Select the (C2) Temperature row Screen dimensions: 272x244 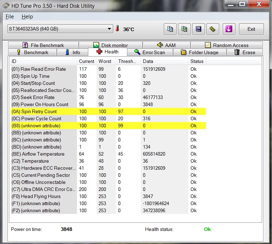[109, 161]
